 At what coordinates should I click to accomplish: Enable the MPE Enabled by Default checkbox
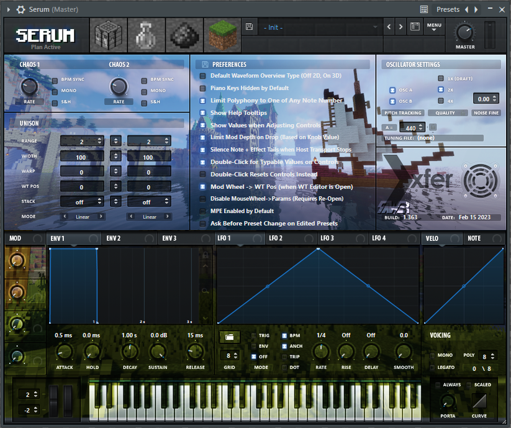pyautogui.click(x=203, y=211)
